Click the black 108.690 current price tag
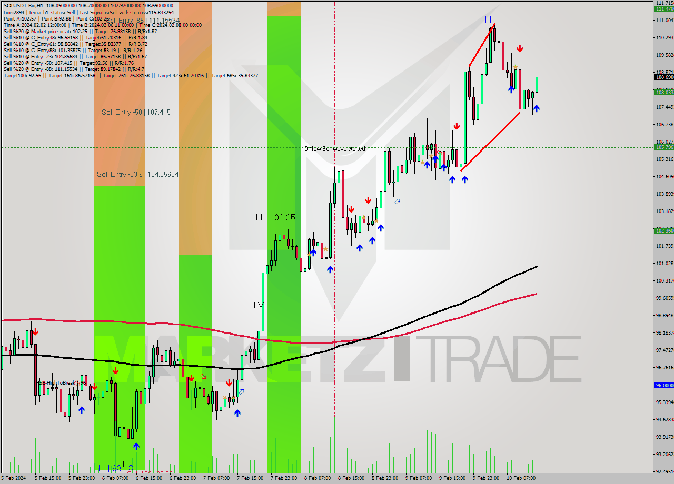The height and width of the screenshot is (484, 674). point(663,77)
